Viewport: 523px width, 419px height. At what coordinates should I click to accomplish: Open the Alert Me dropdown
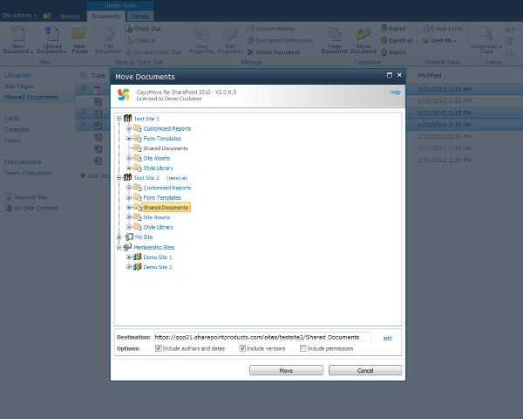439,40
